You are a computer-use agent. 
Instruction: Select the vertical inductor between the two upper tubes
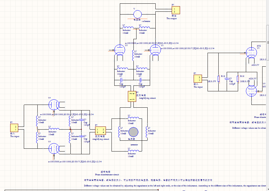(133, 55)
